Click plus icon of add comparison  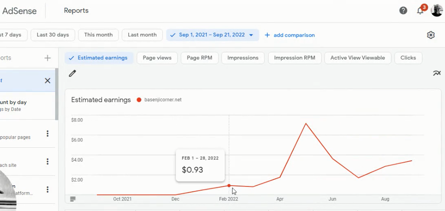click(267, 35)
